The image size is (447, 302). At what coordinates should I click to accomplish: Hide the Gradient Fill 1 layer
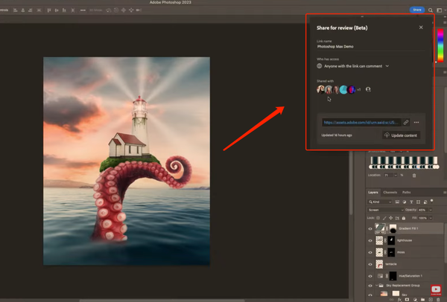370,228
